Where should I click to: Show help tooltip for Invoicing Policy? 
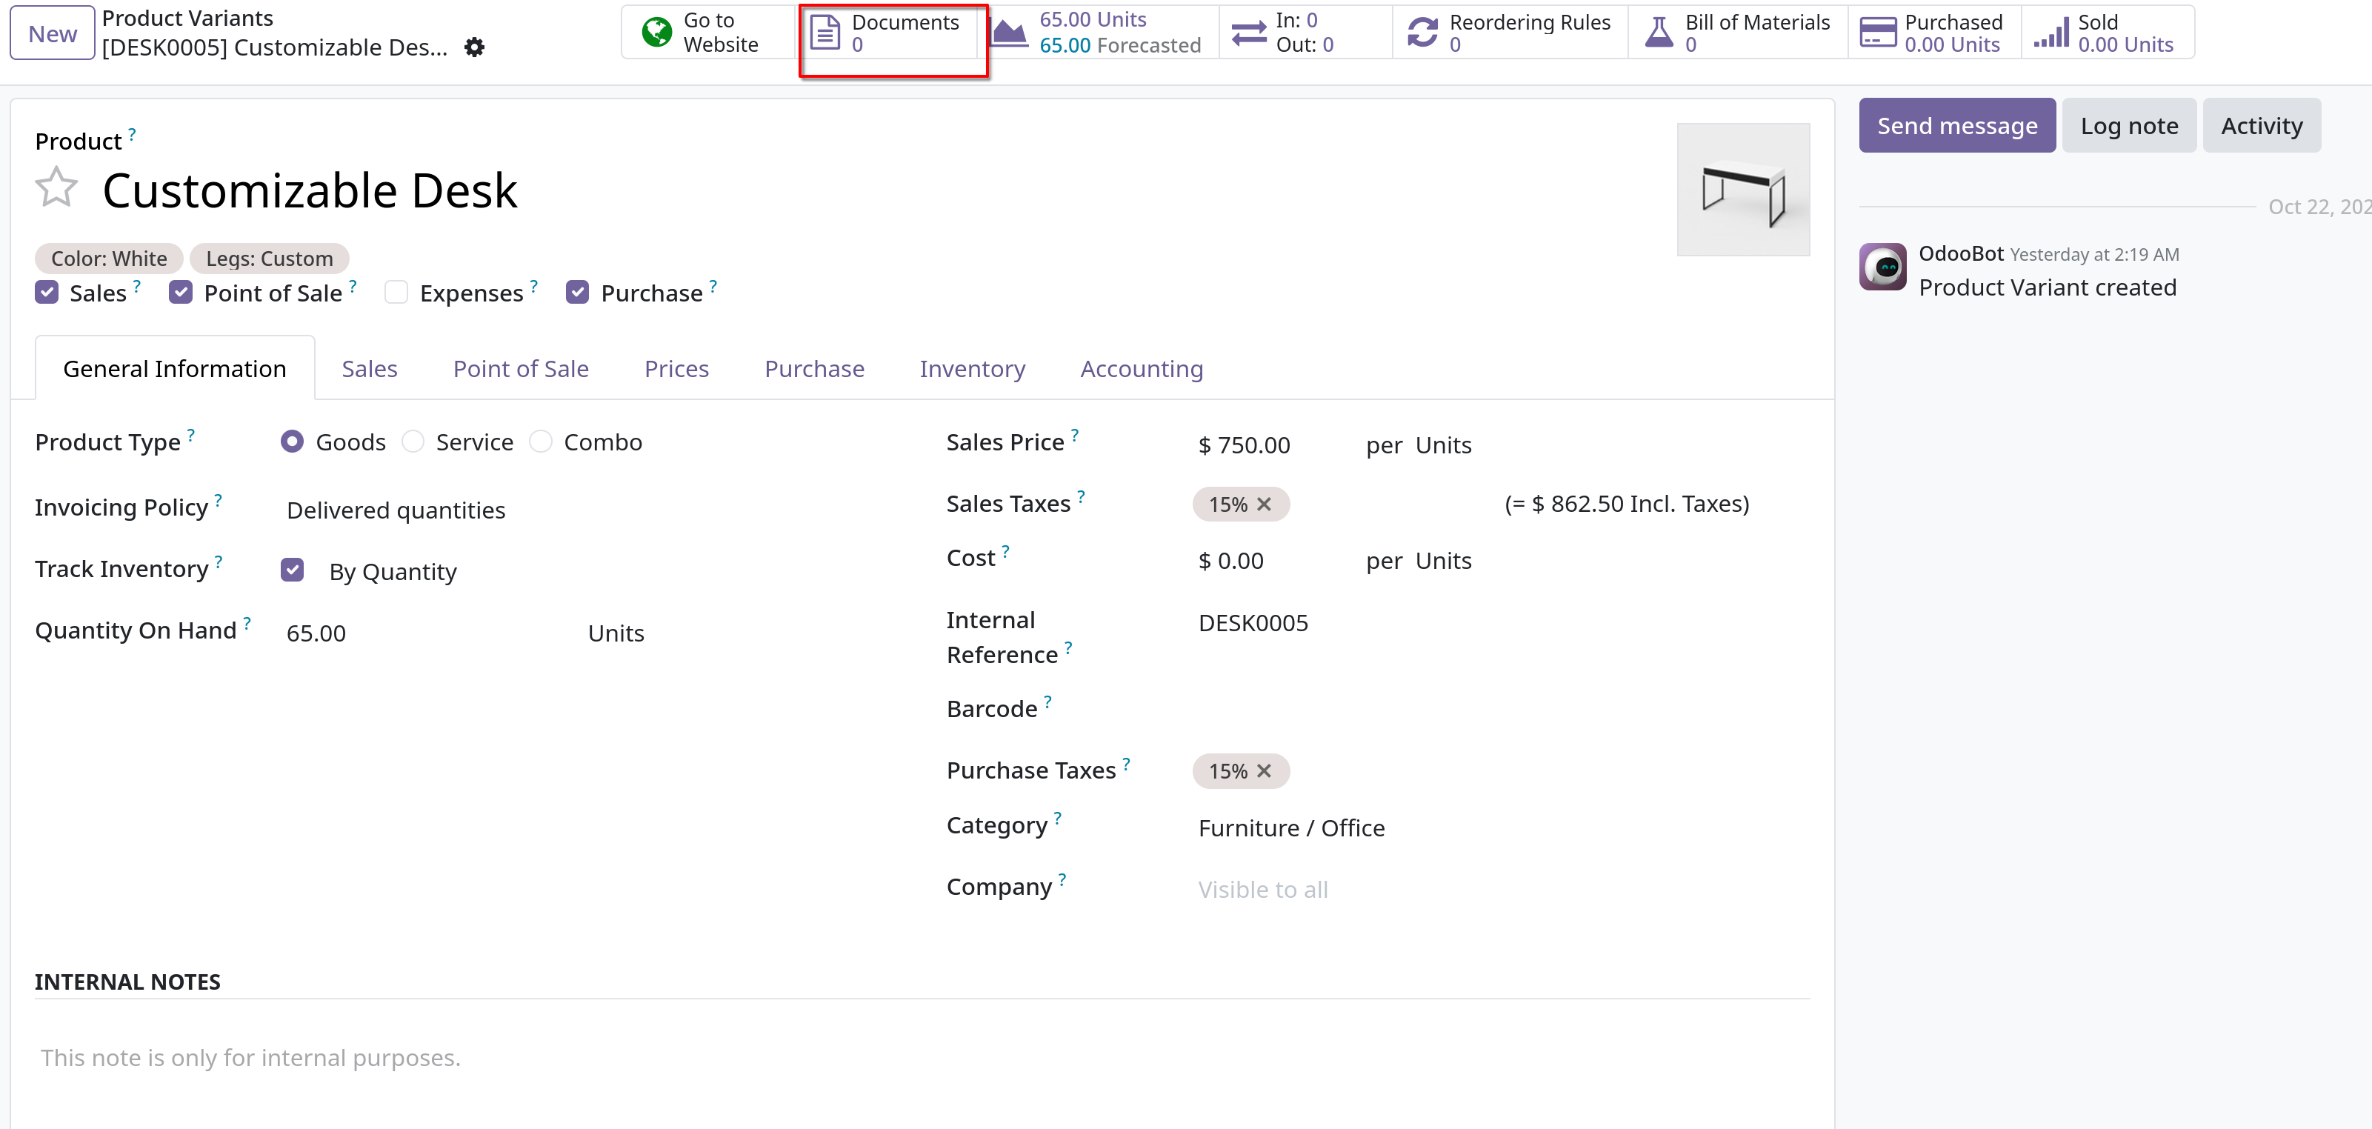219,499
